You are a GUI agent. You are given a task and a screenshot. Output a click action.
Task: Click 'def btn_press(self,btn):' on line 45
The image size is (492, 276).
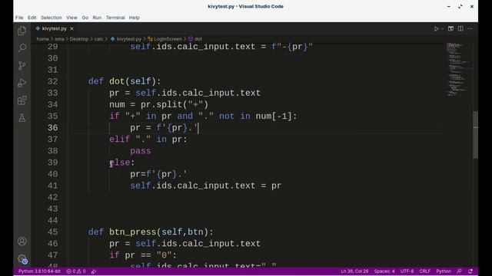pyautogui.click(x=151, y=232)
